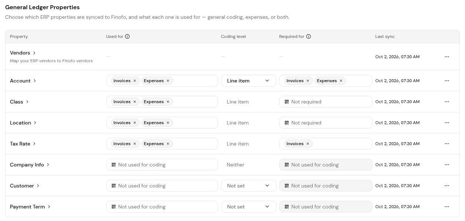Click the Payment Term Used for field
The width and height of the screenshot is (465, 221).
162,207
